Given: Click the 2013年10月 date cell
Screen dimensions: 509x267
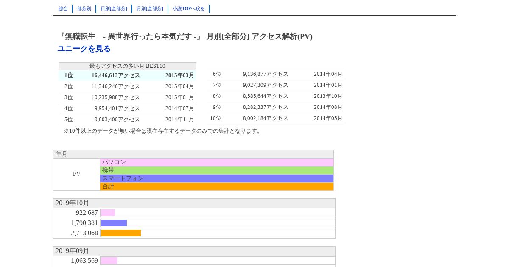Looking at the screenshot, I should (328, 96).
